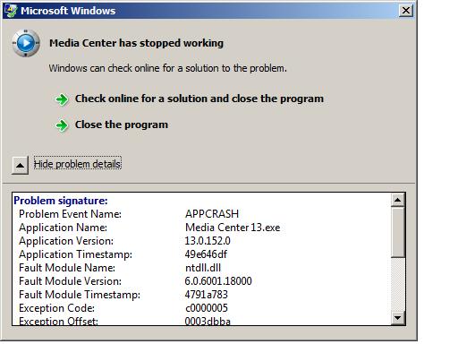Click the Exception Code label
Image resolution: width=458 pixels, height=344 pixels.
(x=56, y=308)
